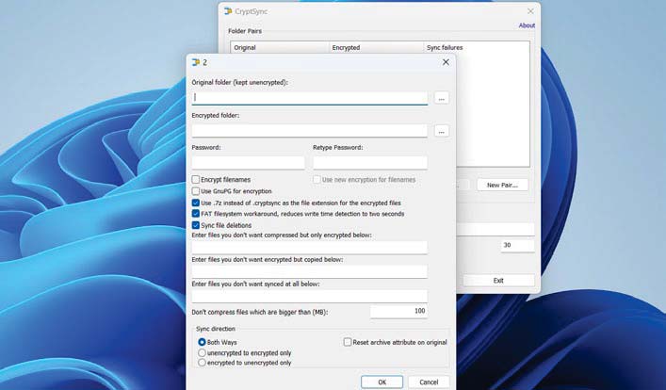
Task: Close the main CryptSync window
Action: pos(530,11)
